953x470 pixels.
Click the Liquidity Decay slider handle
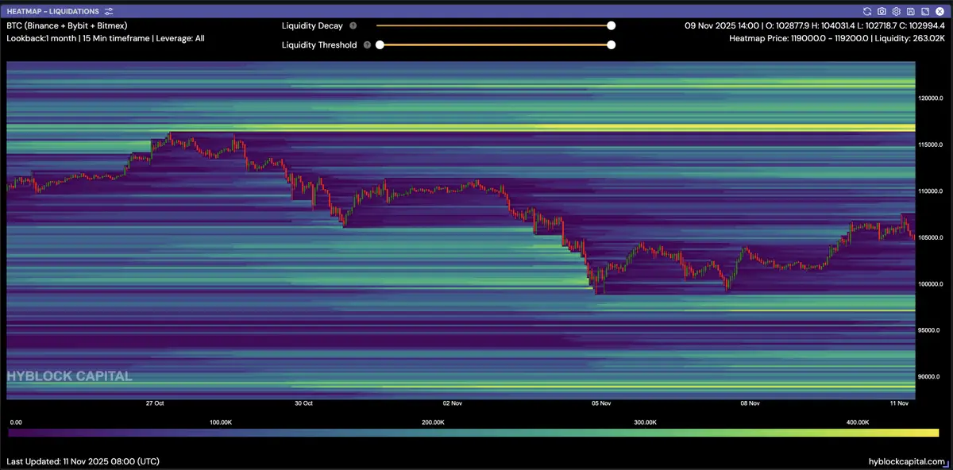pos(611,25)
